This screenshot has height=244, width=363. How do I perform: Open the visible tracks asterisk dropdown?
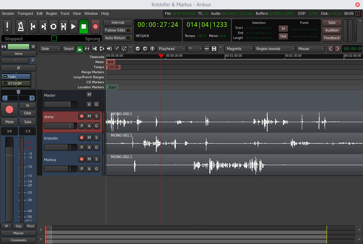click(x=195, y=49)
